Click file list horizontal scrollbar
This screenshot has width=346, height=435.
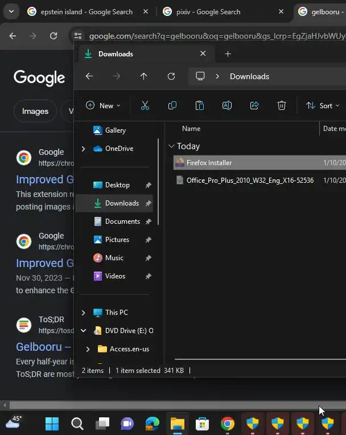(x=260, y=359)
